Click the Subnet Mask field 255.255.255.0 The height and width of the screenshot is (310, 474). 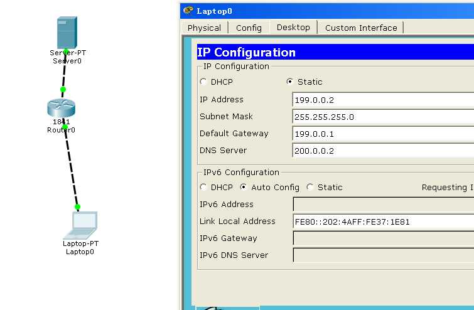[383, 117]
